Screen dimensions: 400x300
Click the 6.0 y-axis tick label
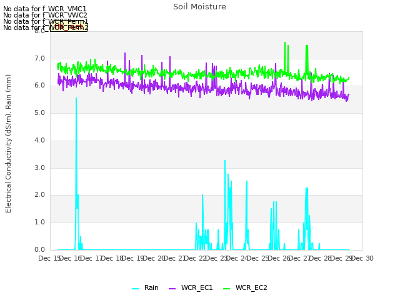click(x=39, y=86)
